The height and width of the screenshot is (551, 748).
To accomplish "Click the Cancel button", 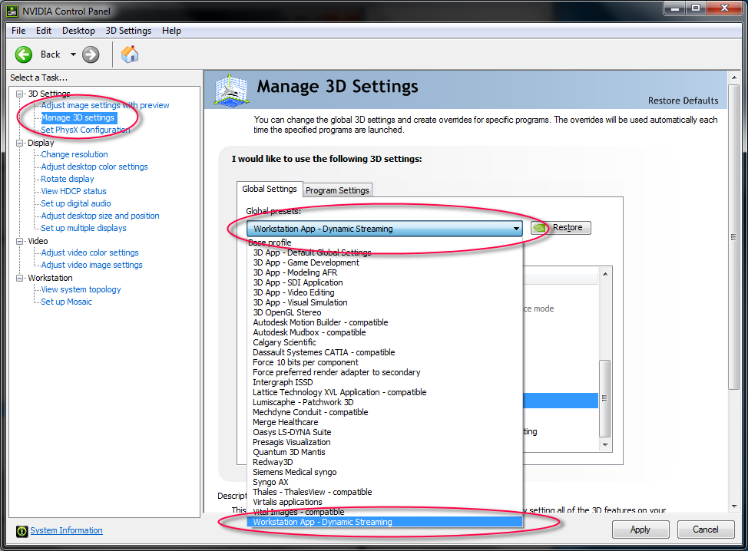I will tap(705, 530).
